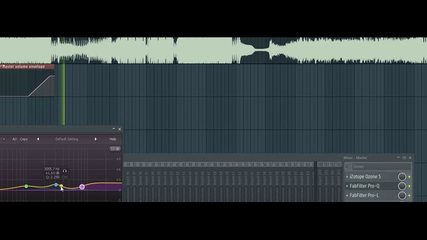Select the green EQ band node
Image resolution: width=427 pixels, height=240 pixels.
26,186
